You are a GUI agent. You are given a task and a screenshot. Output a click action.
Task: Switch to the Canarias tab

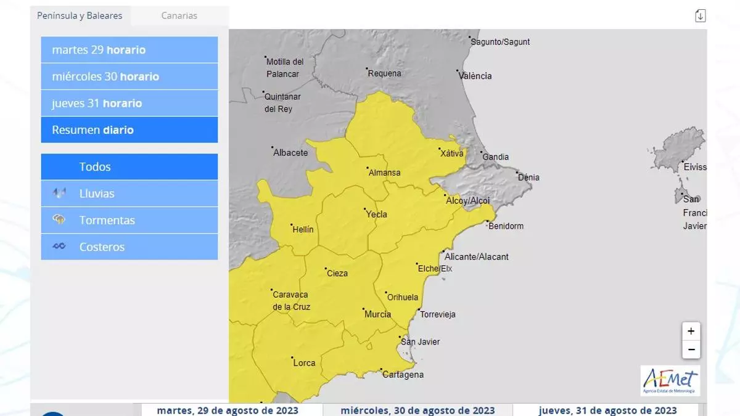(x=179, y=16)
